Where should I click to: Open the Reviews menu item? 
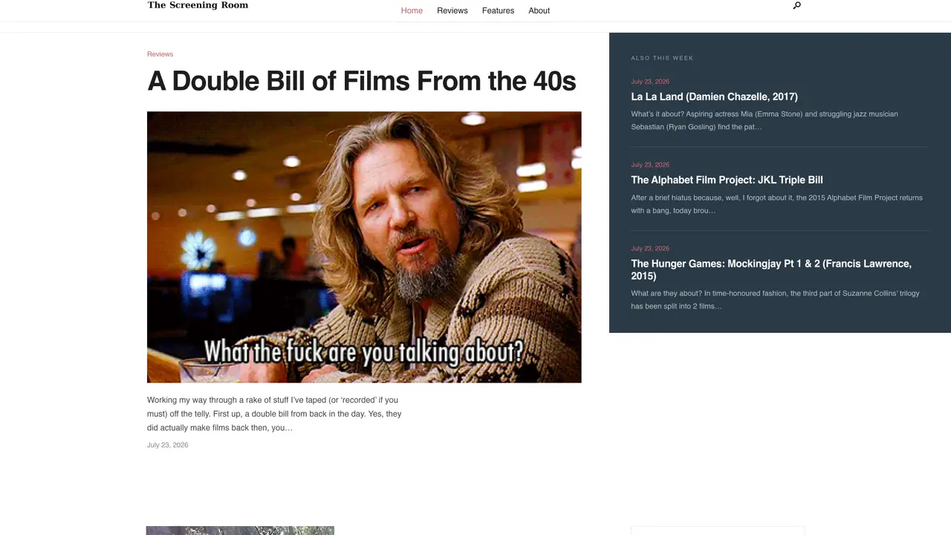coord(452,10)
